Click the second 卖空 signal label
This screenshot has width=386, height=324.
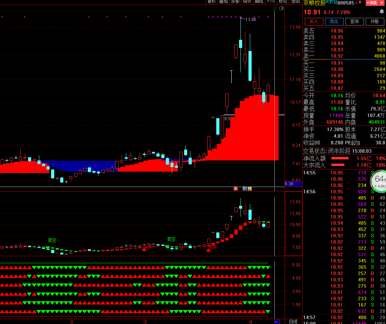coord(171,239)
